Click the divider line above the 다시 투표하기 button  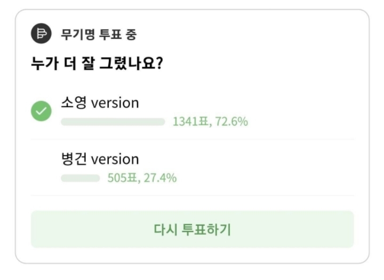[192, 195]
